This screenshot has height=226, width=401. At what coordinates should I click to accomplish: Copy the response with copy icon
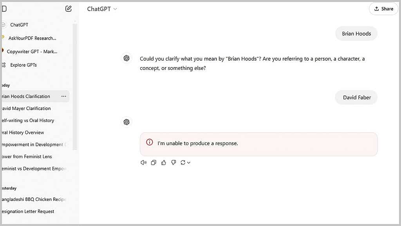(154, 162)
